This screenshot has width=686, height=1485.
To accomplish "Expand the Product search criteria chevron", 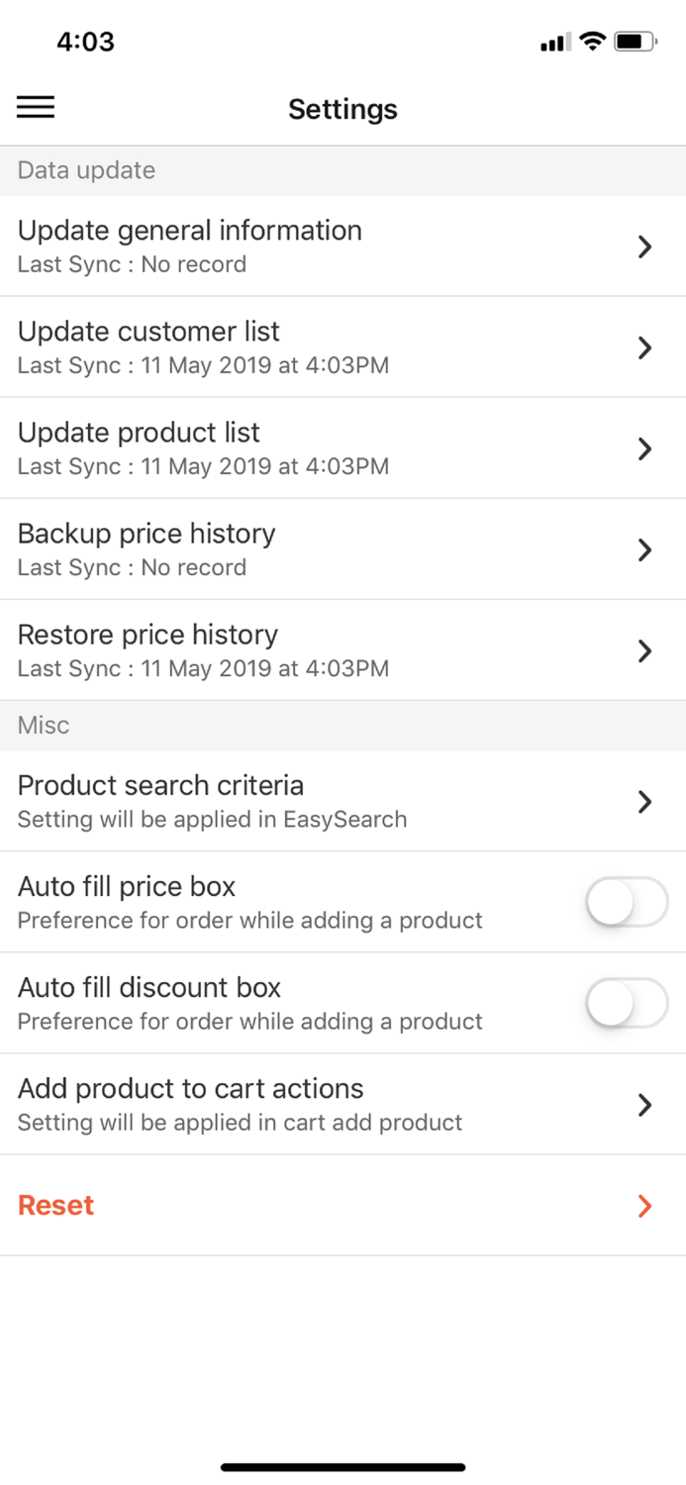I will (644, 802).
